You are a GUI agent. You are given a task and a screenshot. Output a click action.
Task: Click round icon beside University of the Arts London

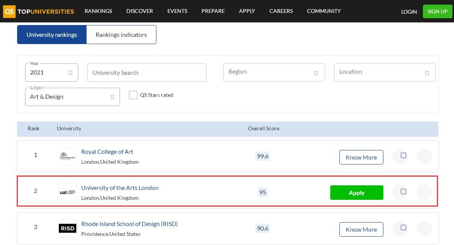(x=424, y=192)
